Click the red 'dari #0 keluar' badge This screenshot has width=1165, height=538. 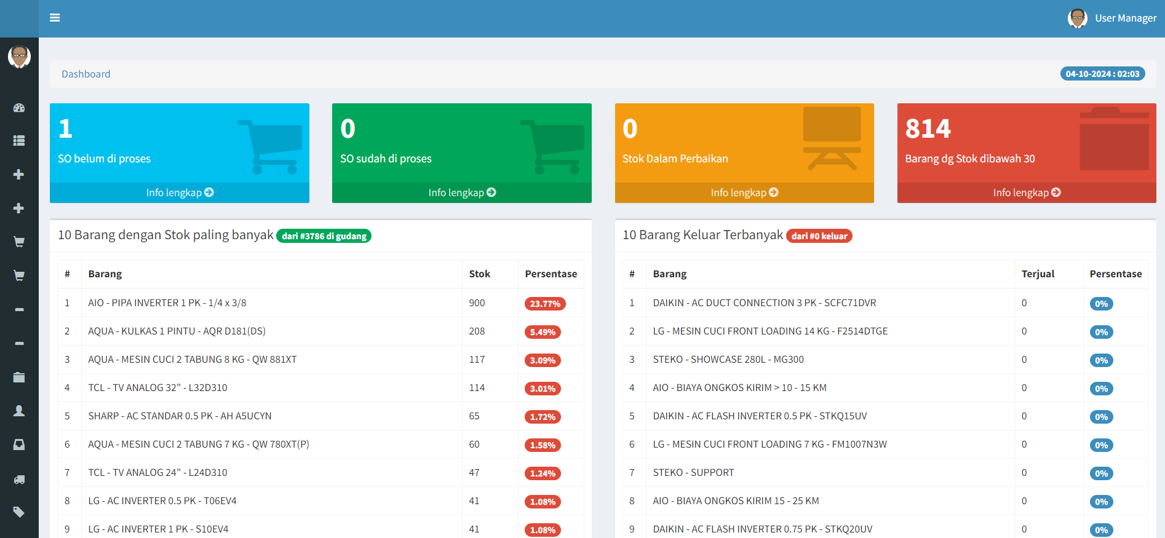point(819,236)
